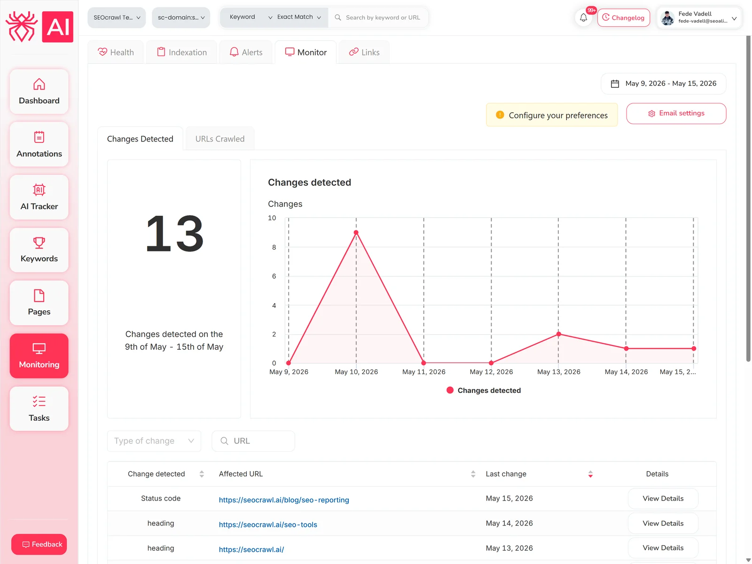The width and height of the screenshot is (752, 564).
Task: Open Annotations in the sidebar
Action: (x=39, y=144)
